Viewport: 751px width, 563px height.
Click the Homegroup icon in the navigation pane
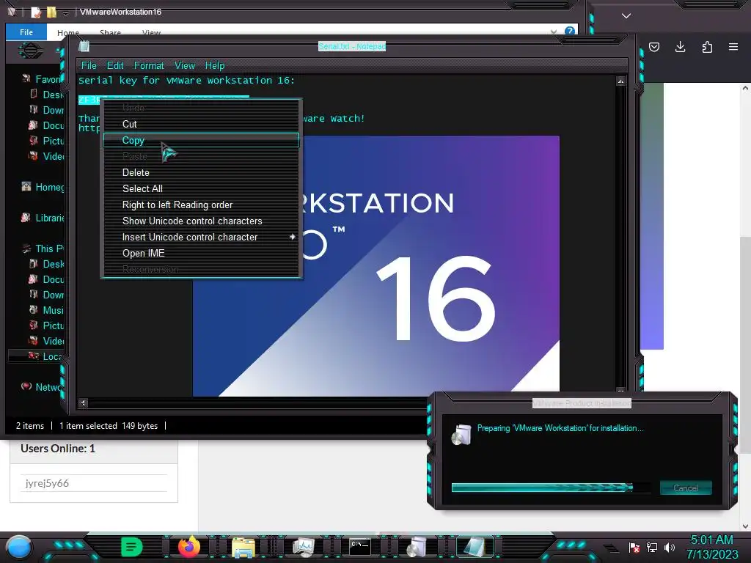pyautogui.click(x=26, y=187)
